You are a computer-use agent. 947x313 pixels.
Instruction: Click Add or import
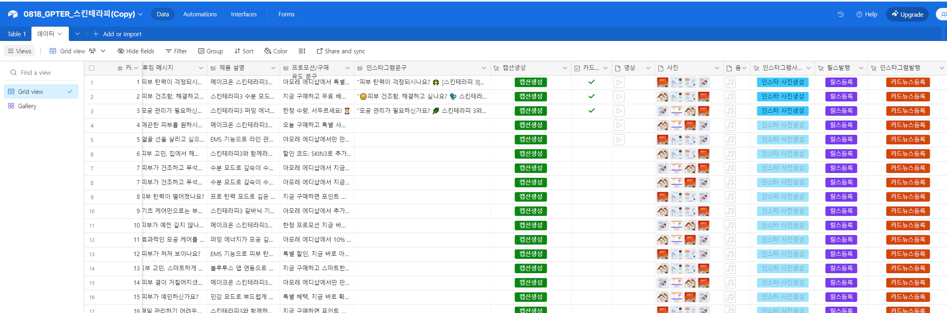click(x=117, y=34)
